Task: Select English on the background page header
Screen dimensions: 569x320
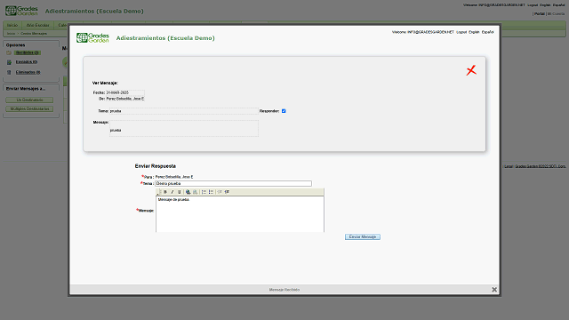Action: coord(545,5)
